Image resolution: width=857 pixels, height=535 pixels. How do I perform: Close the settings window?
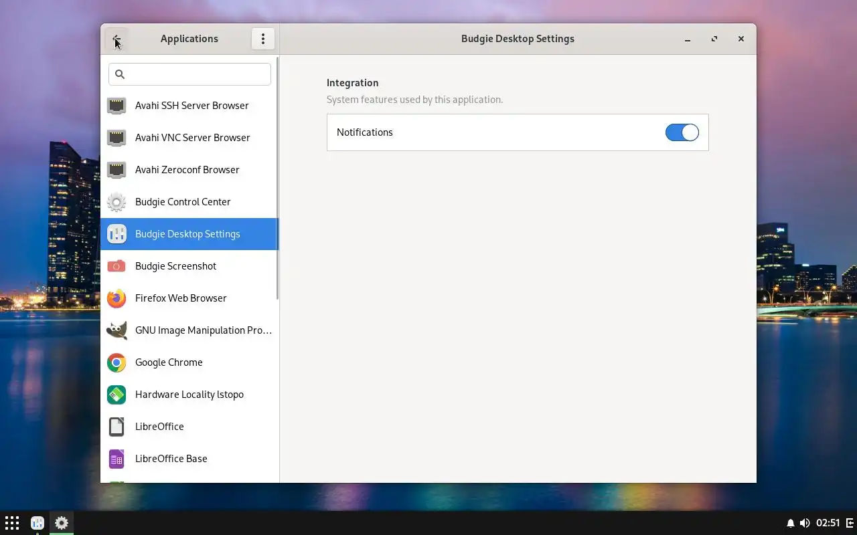pos(741,39)
